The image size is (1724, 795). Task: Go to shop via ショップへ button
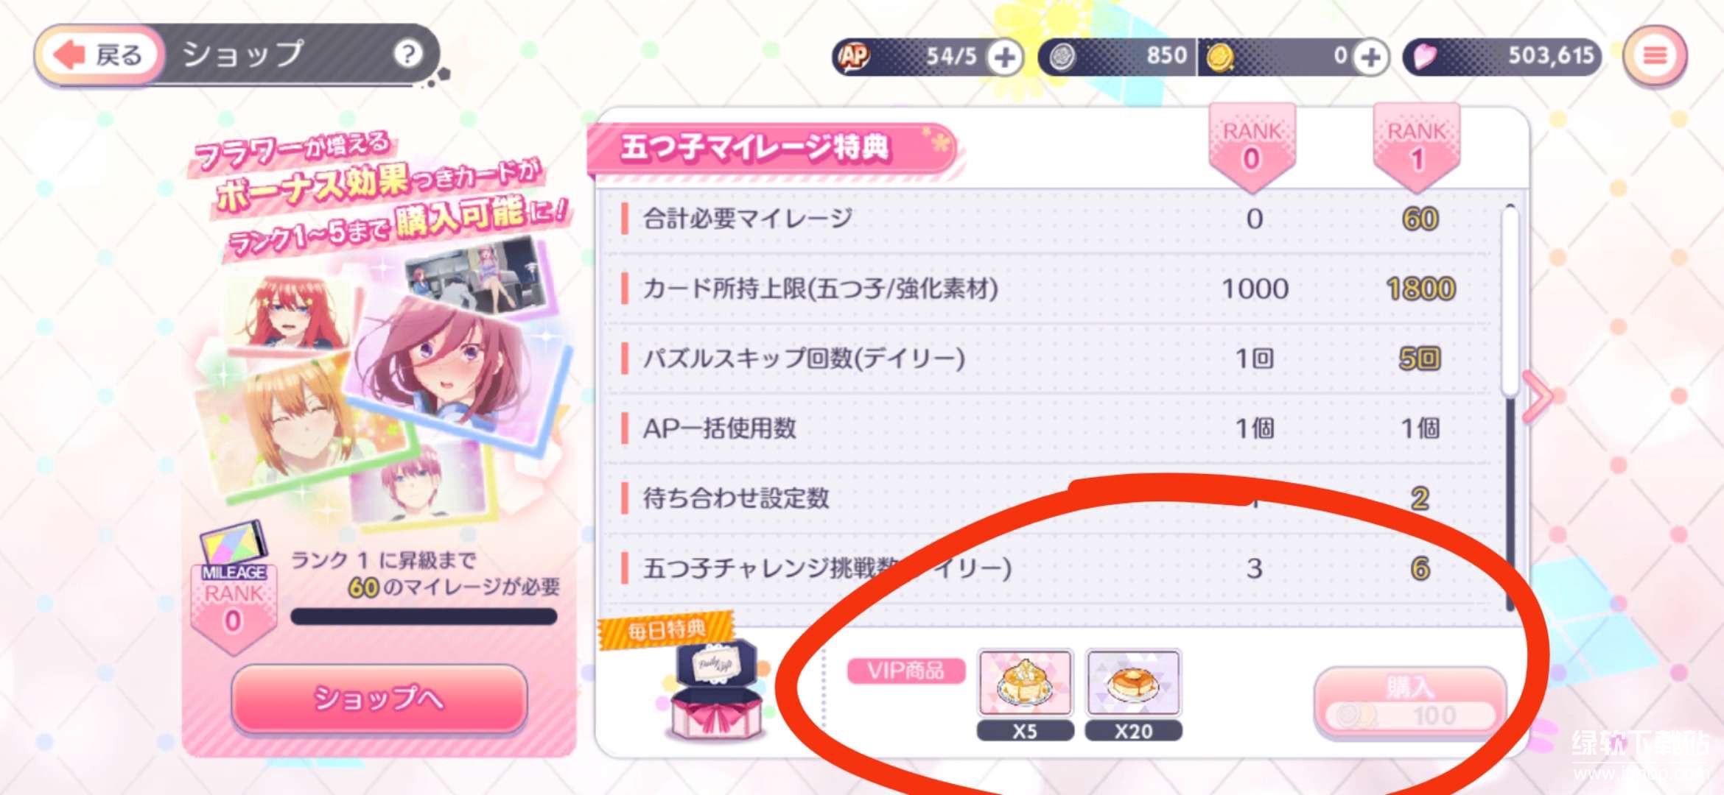coord(379,698)
